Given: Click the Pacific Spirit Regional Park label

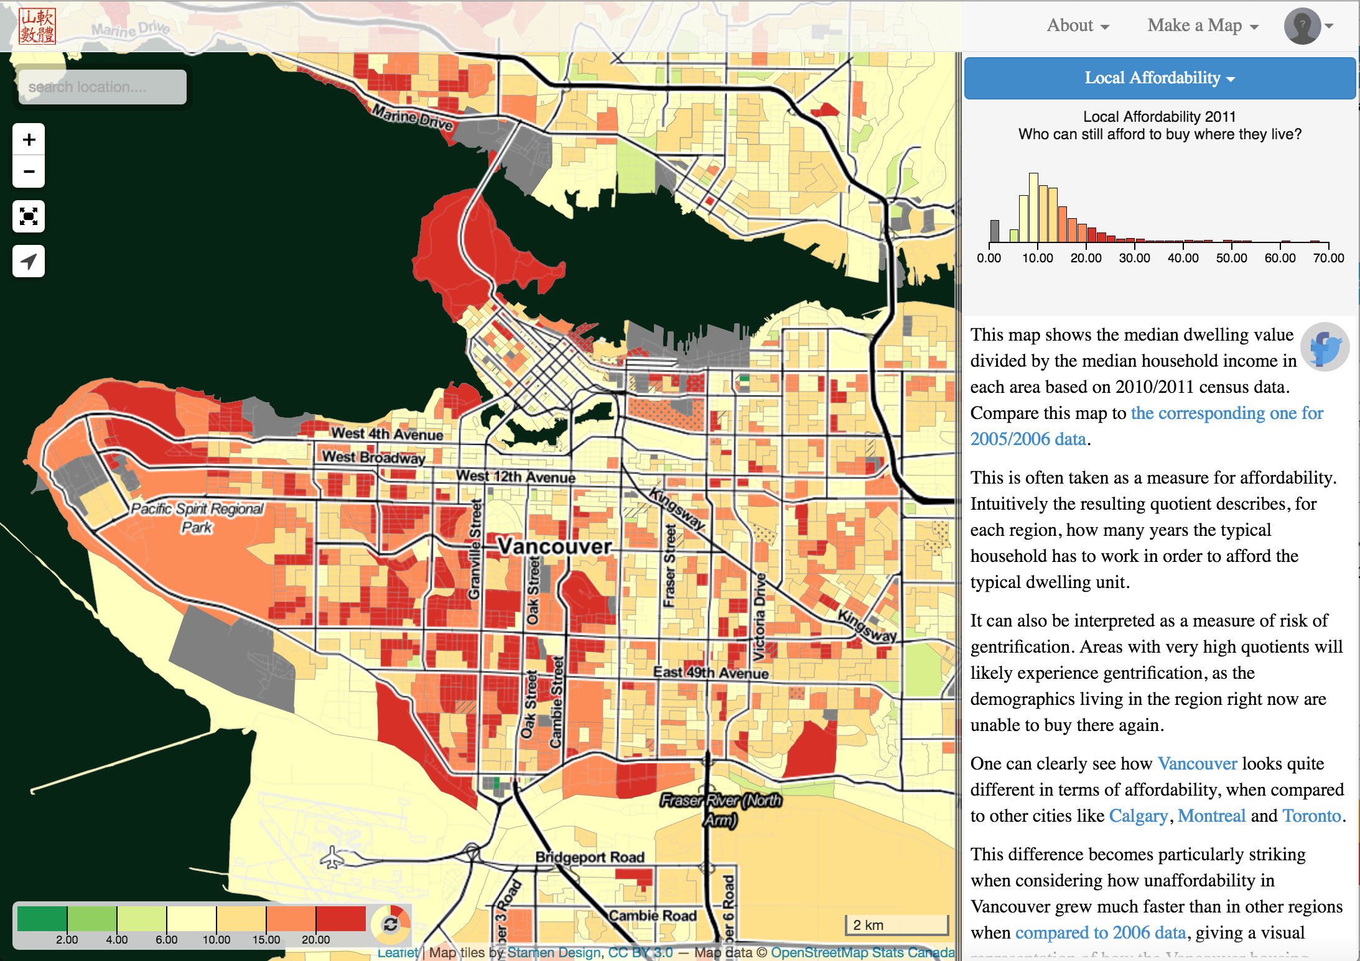Looking at the screenshot, I should [197, 518].
